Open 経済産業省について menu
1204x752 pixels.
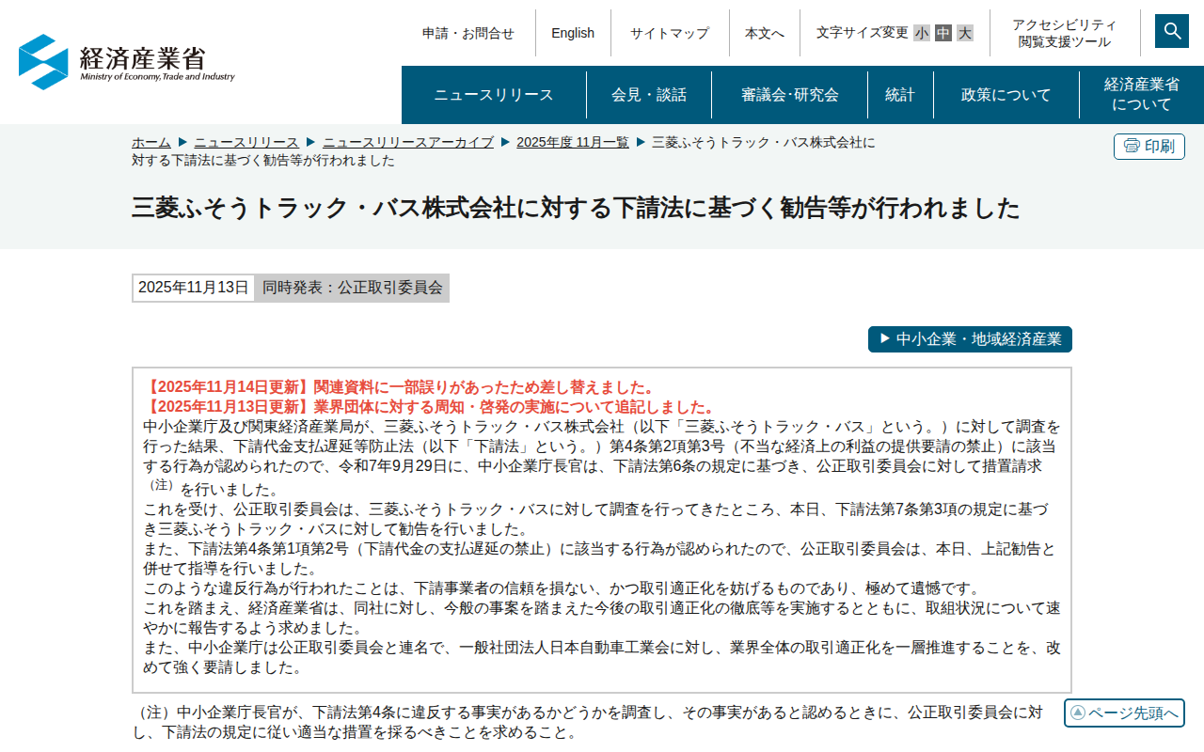tap(1142, 95)
